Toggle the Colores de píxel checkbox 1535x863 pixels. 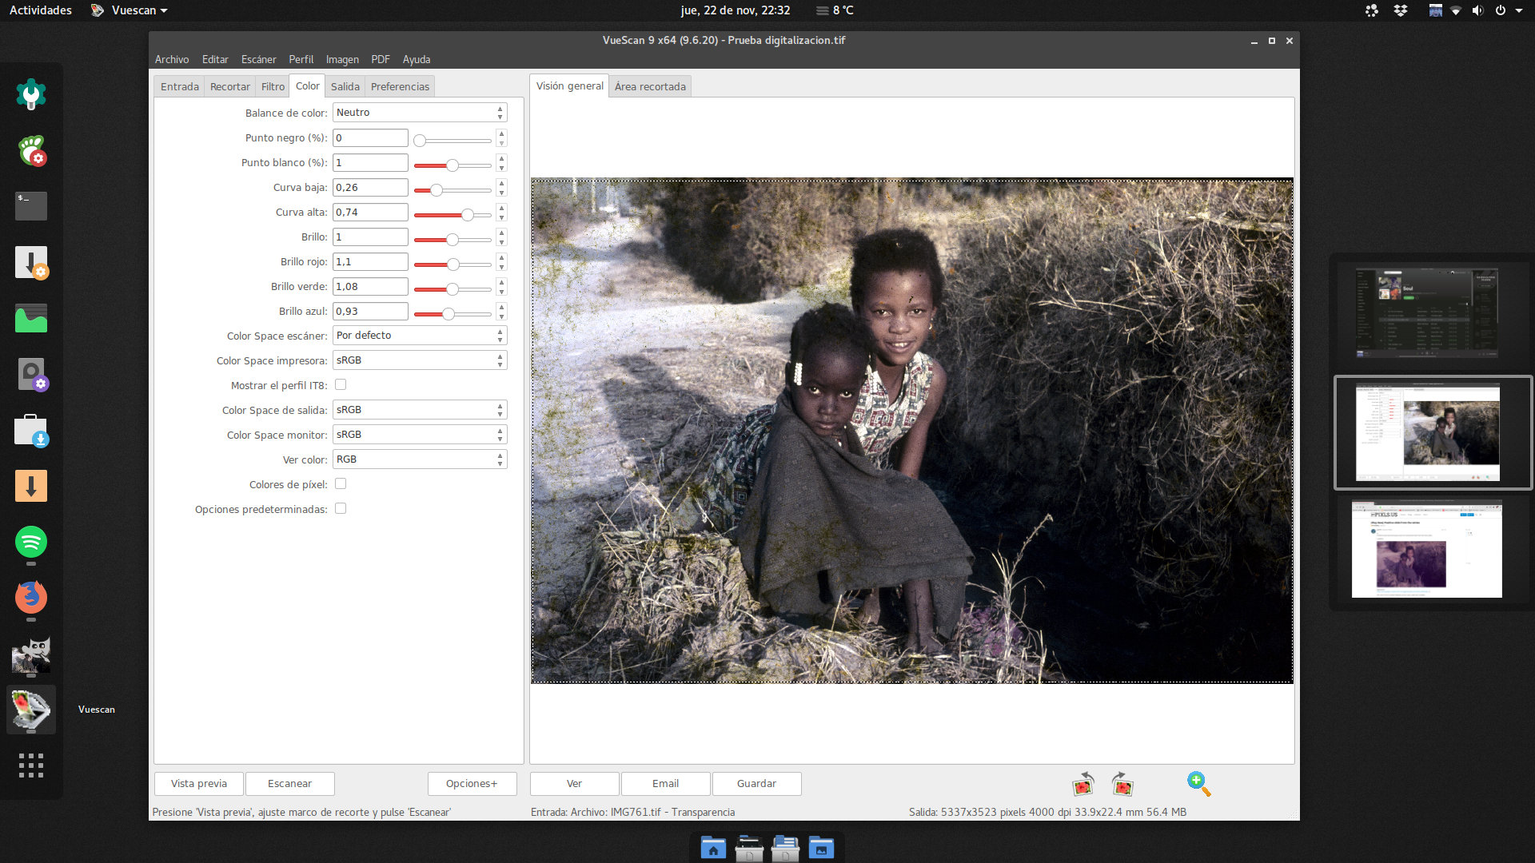click(341, 484)
